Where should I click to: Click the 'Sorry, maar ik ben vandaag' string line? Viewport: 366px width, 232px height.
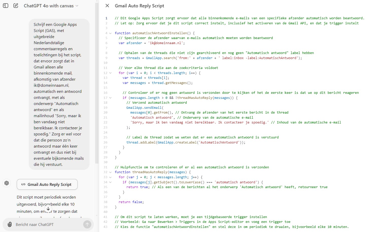coord(236,122)
